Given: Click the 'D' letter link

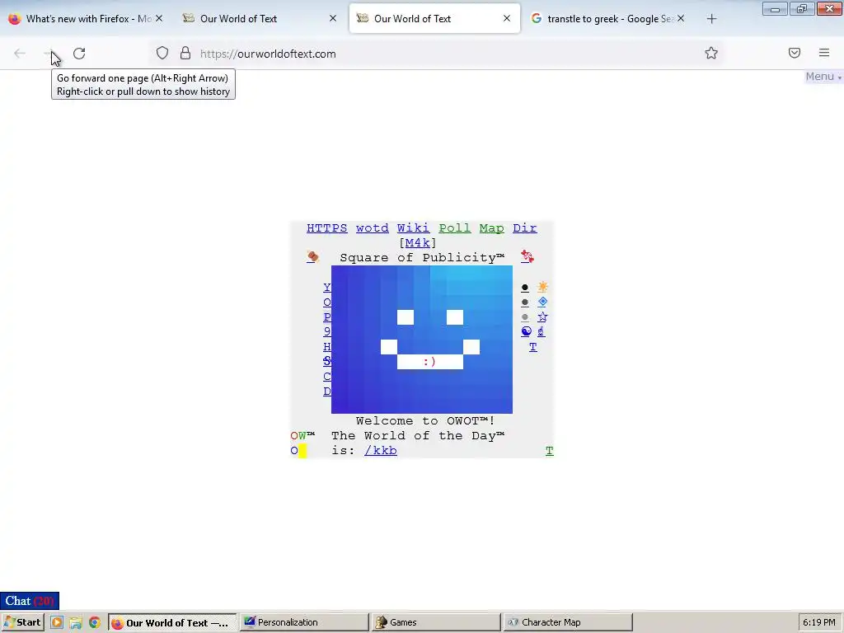Looking at the screenshot, I should click(326, 392).
